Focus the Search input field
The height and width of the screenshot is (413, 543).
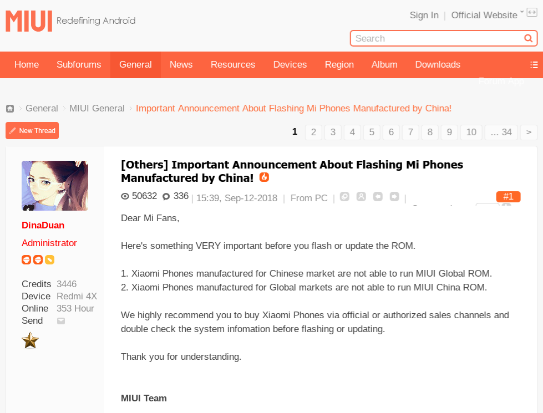tap(438, 38)
